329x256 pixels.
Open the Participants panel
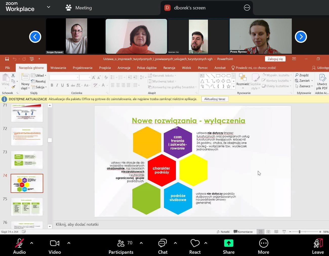[121, 244]
